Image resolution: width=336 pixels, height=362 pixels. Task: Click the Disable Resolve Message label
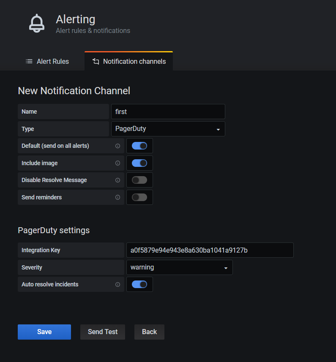tap(54, 180)
